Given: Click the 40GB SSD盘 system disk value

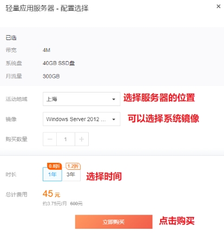Looking at the screenshot, I should click(x=58, y=63).
